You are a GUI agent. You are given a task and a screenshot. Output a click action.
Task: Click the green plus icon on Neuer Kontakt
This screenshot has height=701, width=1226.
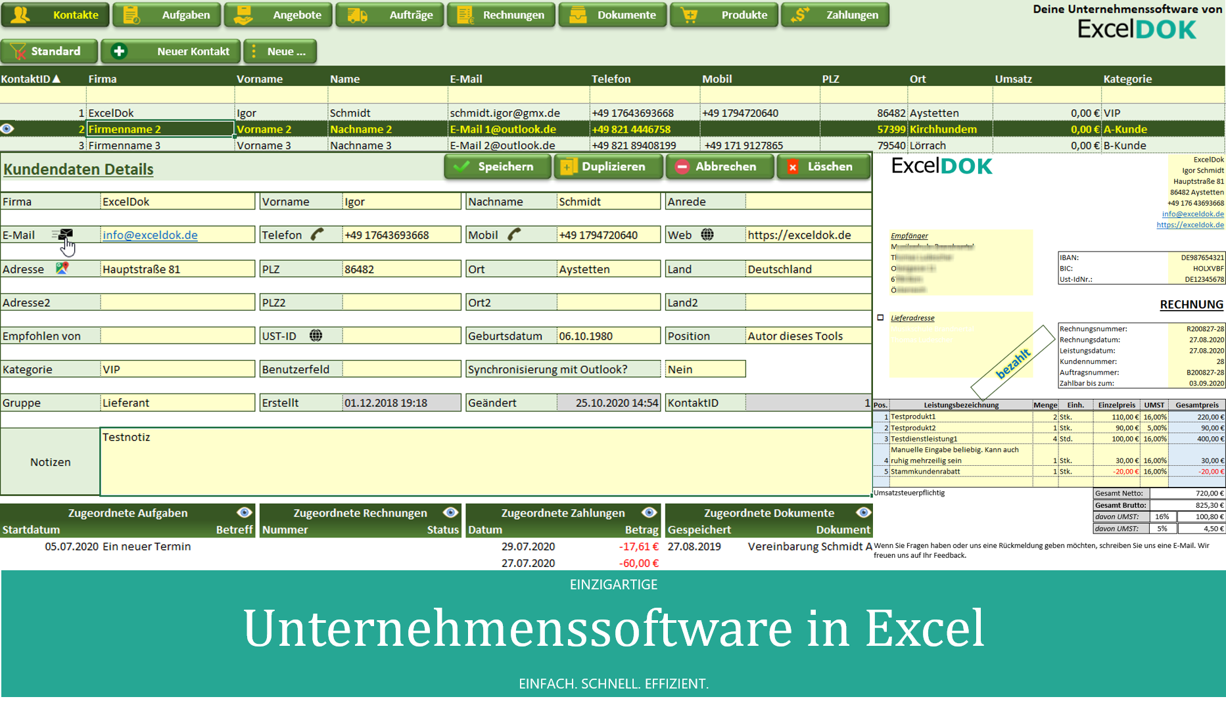[x=119, y=51]
